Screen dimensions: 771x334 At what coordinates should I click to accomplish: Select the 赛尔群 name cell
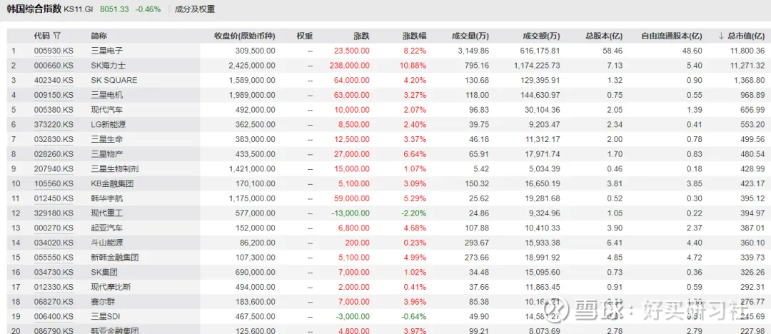point(103,302)
